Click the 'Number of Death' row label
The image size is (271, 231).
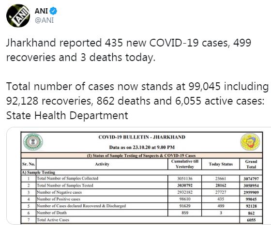[x=51, y=213]
